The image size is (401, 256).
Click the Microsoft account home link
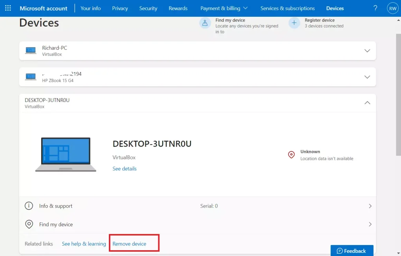click(43, 8)
